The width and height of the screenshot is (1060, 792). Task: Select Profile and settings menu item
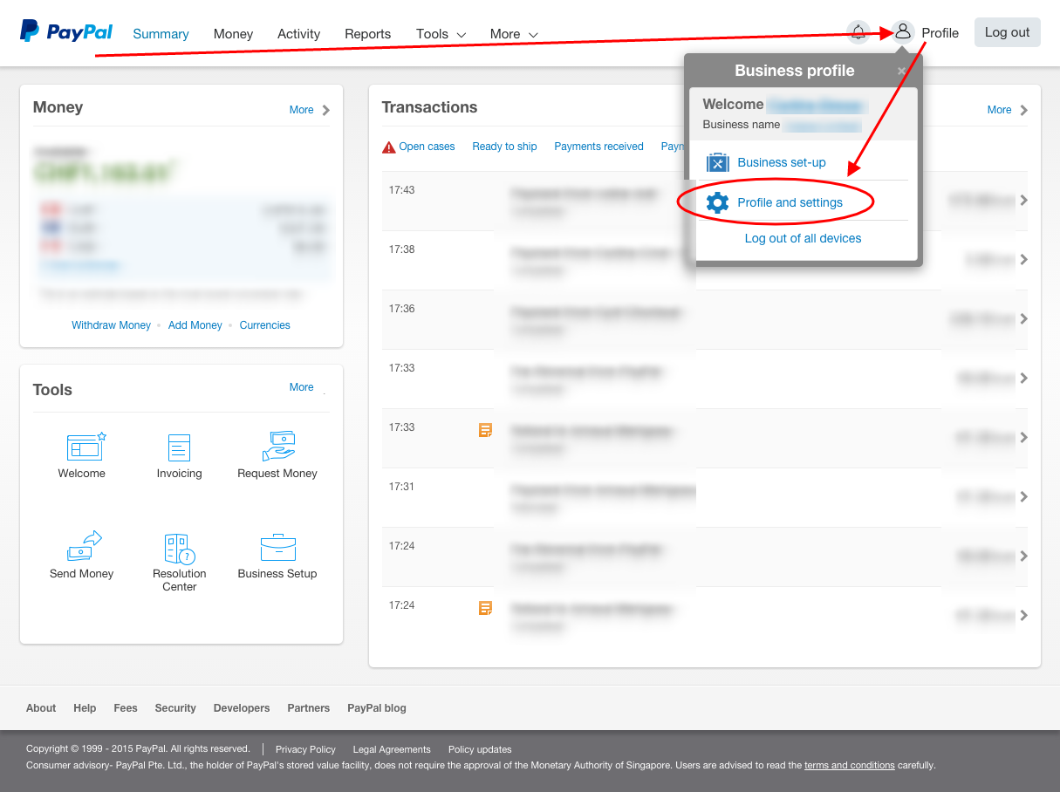790,202
